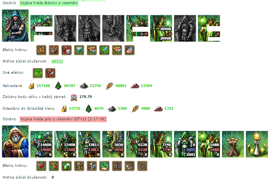Click the defender's green potion effect icon

(x=67, y=166)
